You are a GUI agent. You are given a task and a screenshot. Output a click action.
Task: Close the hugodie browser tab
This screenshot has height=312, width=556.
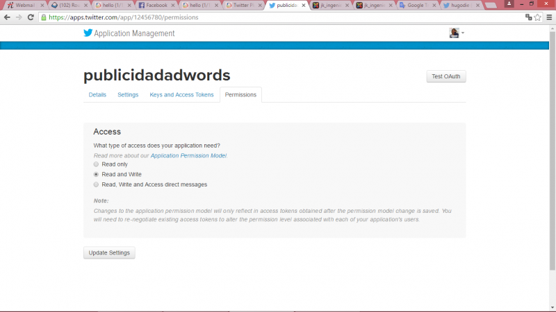tap(477, 6)
